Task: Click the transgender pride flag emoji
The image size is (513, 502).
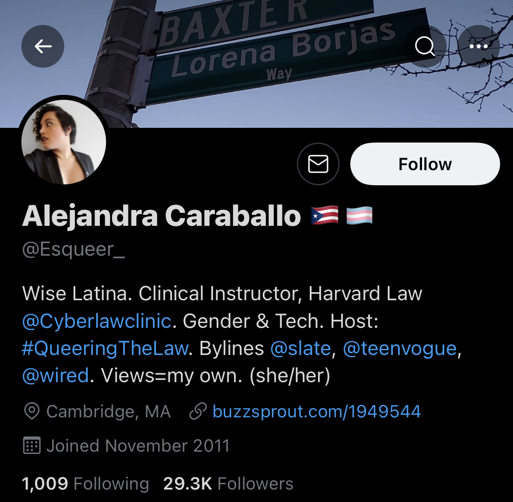Action: coord(359,216)
